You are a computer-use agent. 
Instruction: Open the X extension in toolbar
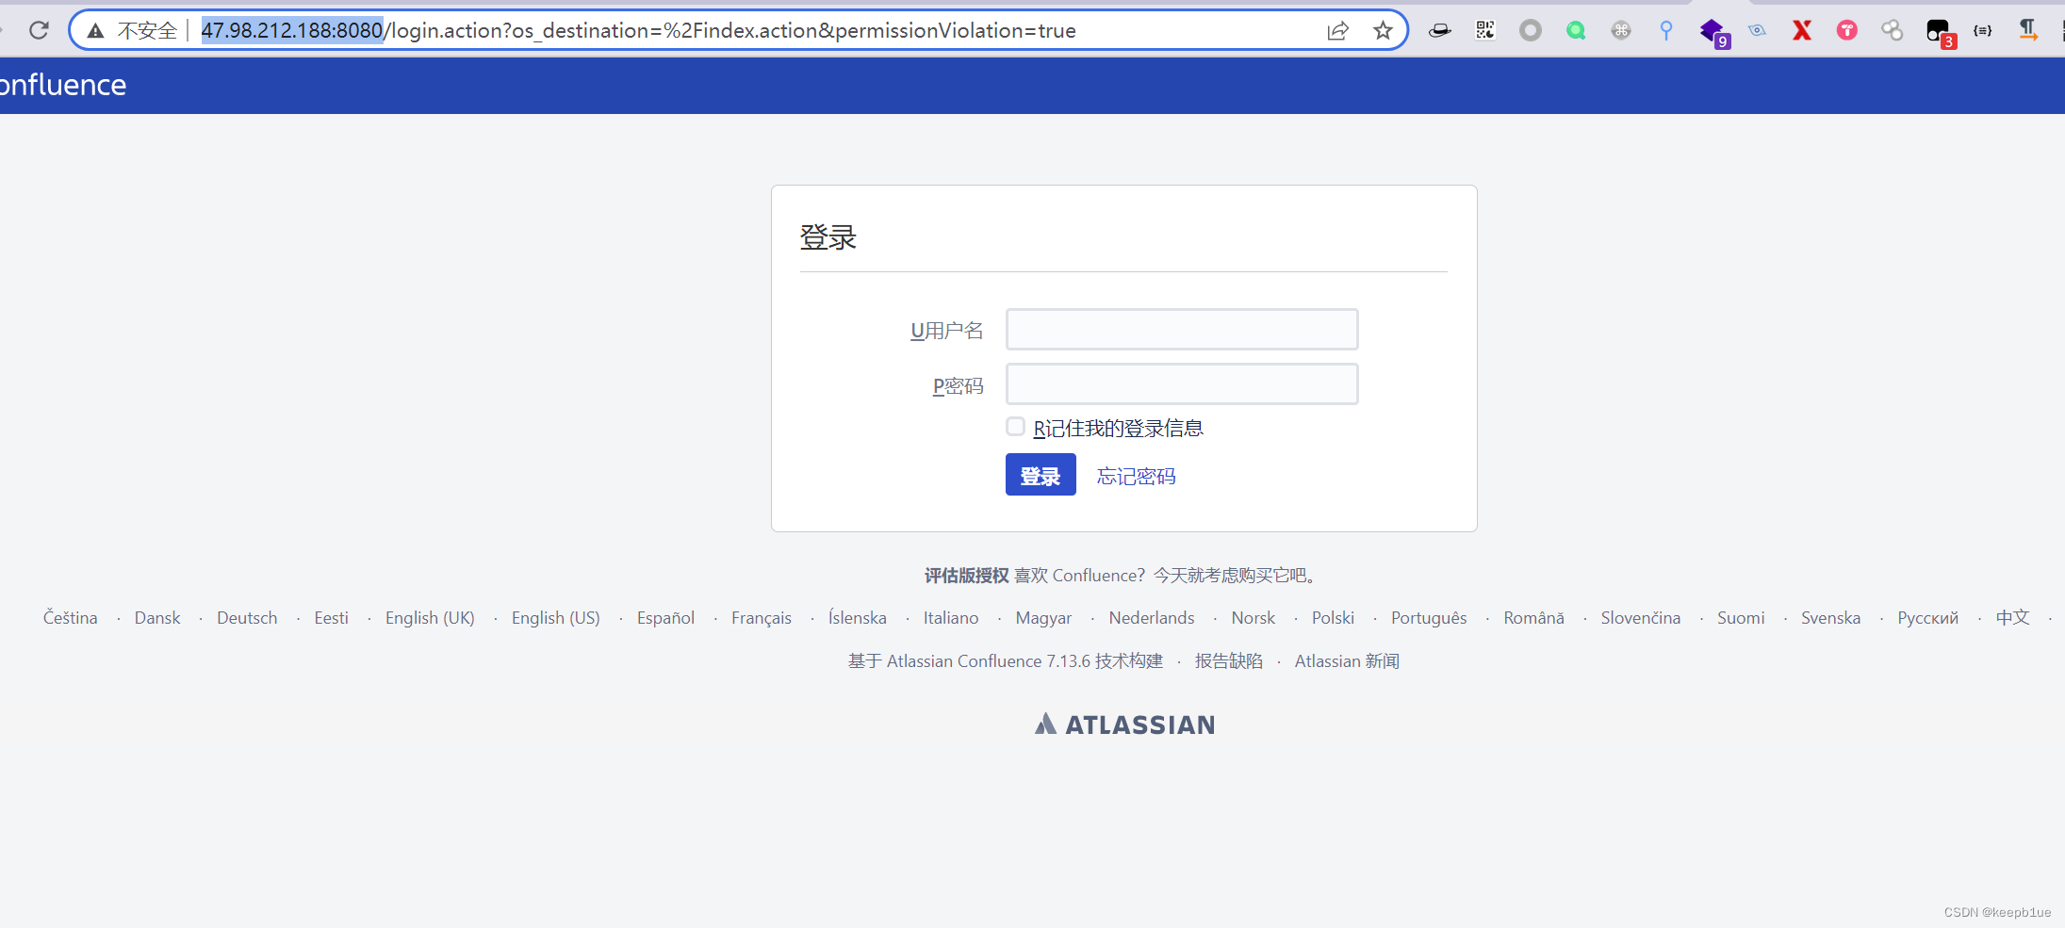tap(1802, 30)
